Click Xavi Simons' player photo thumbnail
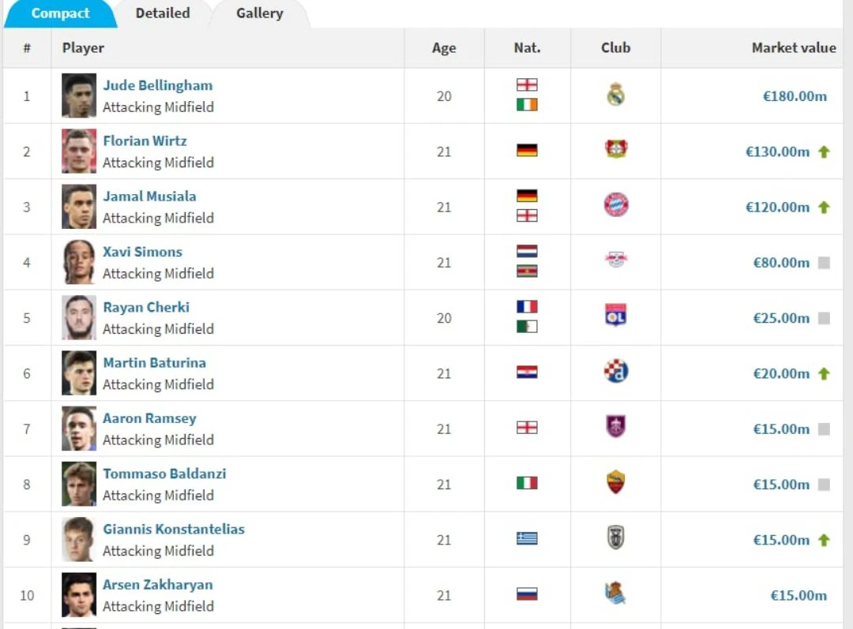This screenshot has width=853, height=629. point(79,262)
